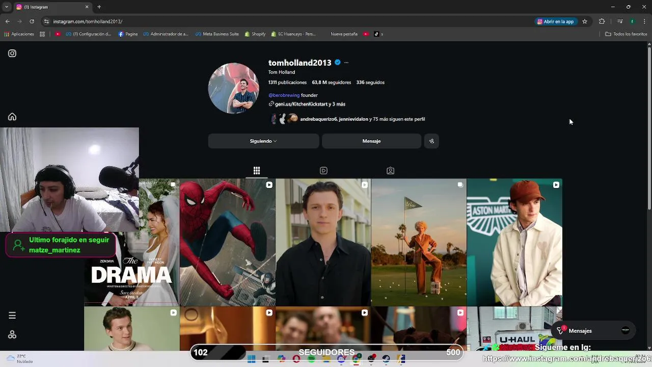
Task: Reload the Instagram page
Action: click(x=32, y=21)
